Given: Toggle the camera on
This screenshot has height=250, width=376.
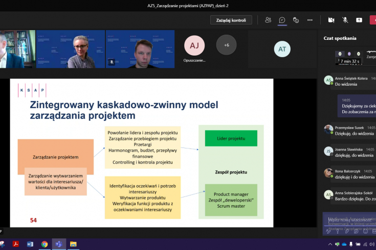Looking at the screenshot, I should pyautogui.click(x=331, y=20).
